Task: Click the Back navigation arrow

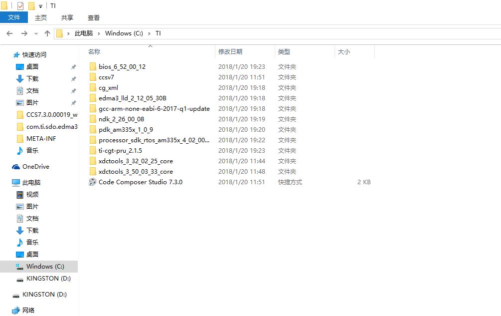Action: (x=9, y=33)
